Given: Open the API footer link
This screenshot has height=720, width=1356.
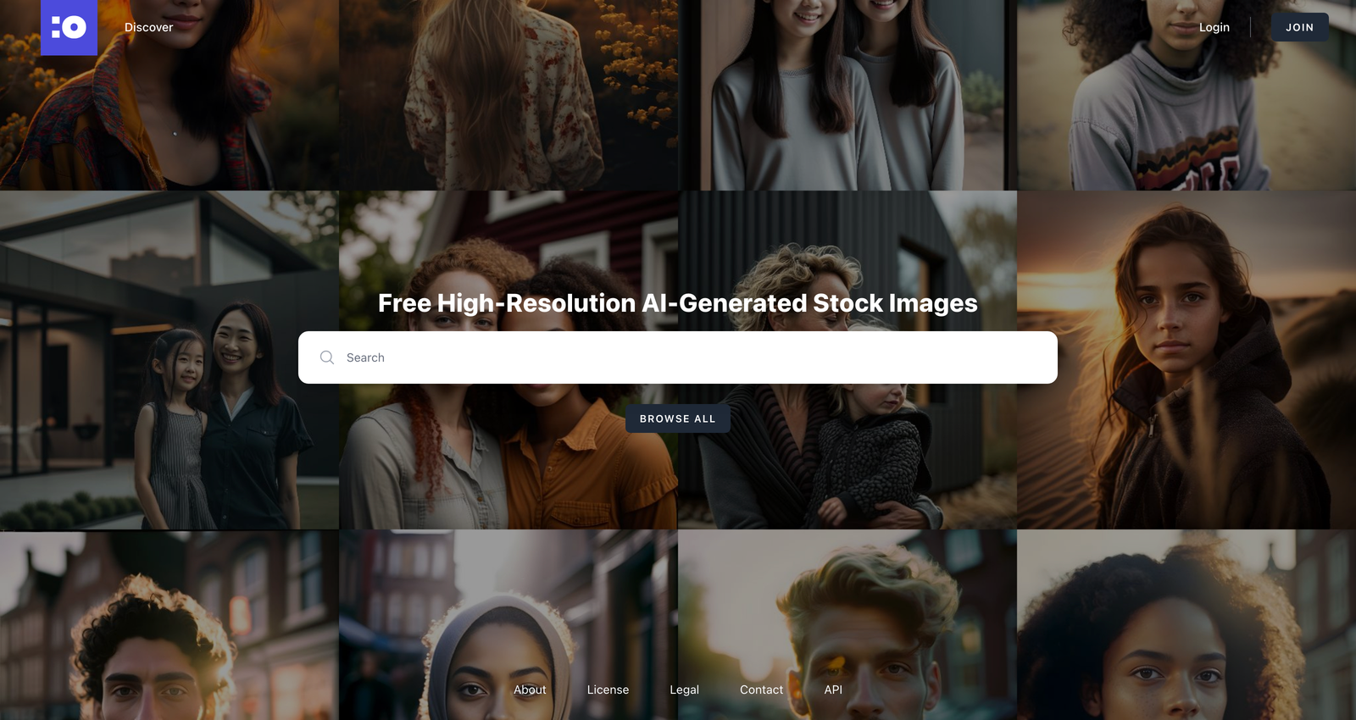Looking at the screenshot, I should [x=833, y=690].
